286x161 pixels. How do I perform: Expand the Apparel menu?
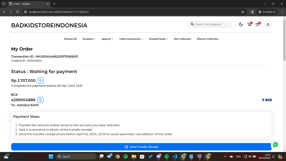point(107,39)
